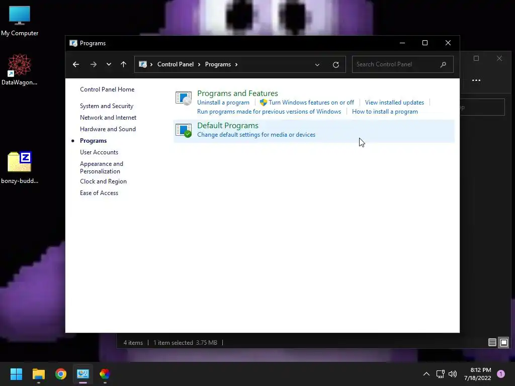
Task: Open the three-dot menu in background window
Action: [x=476, y=80]
